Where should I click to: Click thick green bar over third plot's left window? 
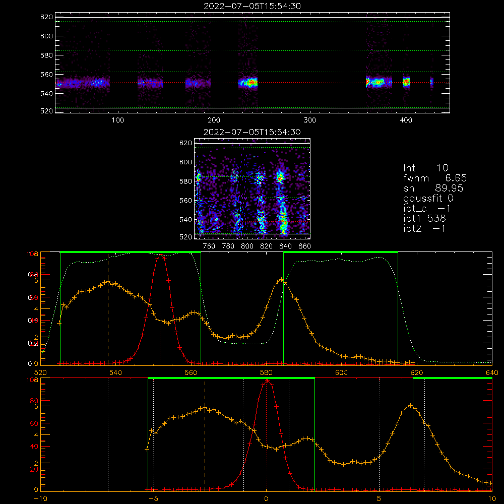131,252
